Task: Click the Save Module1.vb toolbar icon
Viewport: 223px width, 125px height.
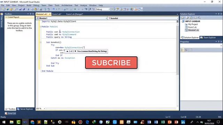Action: click(x=20, y=9)
